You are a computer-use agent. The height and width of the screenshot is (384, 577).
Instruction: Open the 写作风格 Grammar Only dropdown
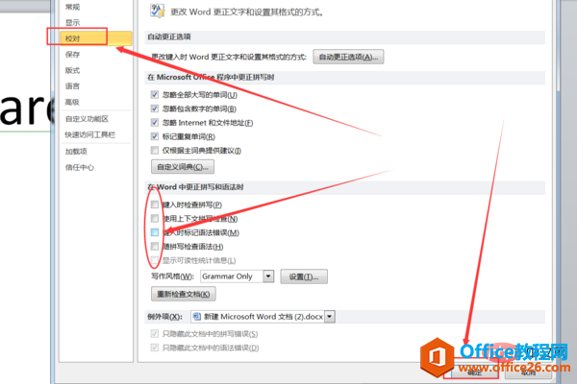coord(268,276)
